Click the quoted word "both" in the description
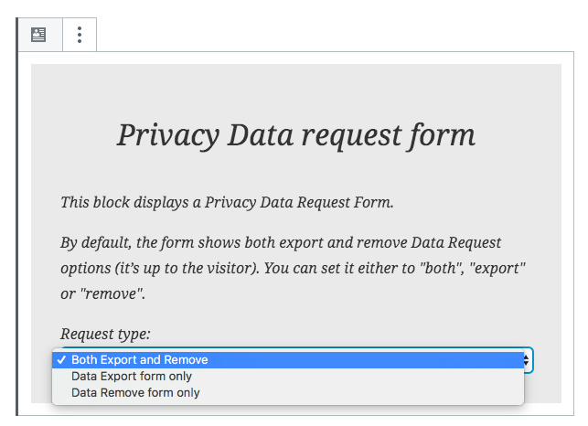This screenshot has width=588, height=426. [x=442, y=268]
